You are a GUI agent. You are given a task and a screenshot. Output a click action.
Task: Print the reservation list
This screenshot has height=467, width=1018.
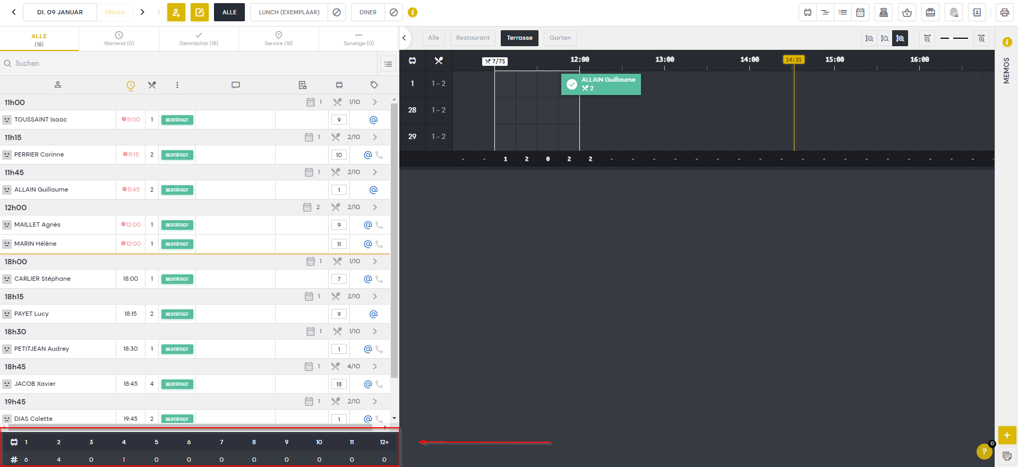(1004, 12)
